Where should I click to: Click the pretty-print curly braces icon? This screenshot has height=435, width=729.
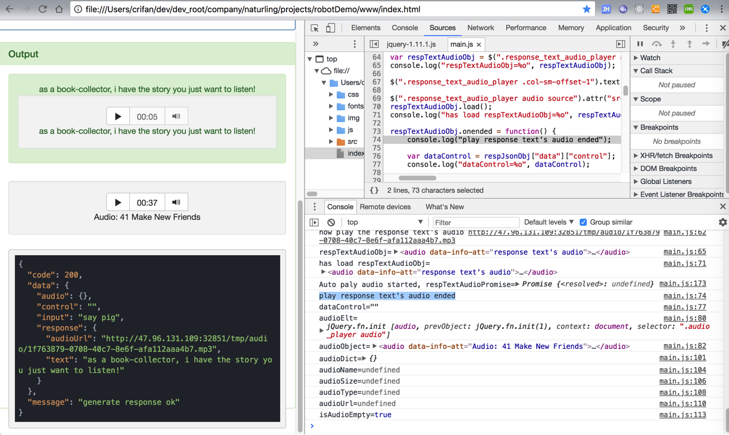click(x=374, y=190)
